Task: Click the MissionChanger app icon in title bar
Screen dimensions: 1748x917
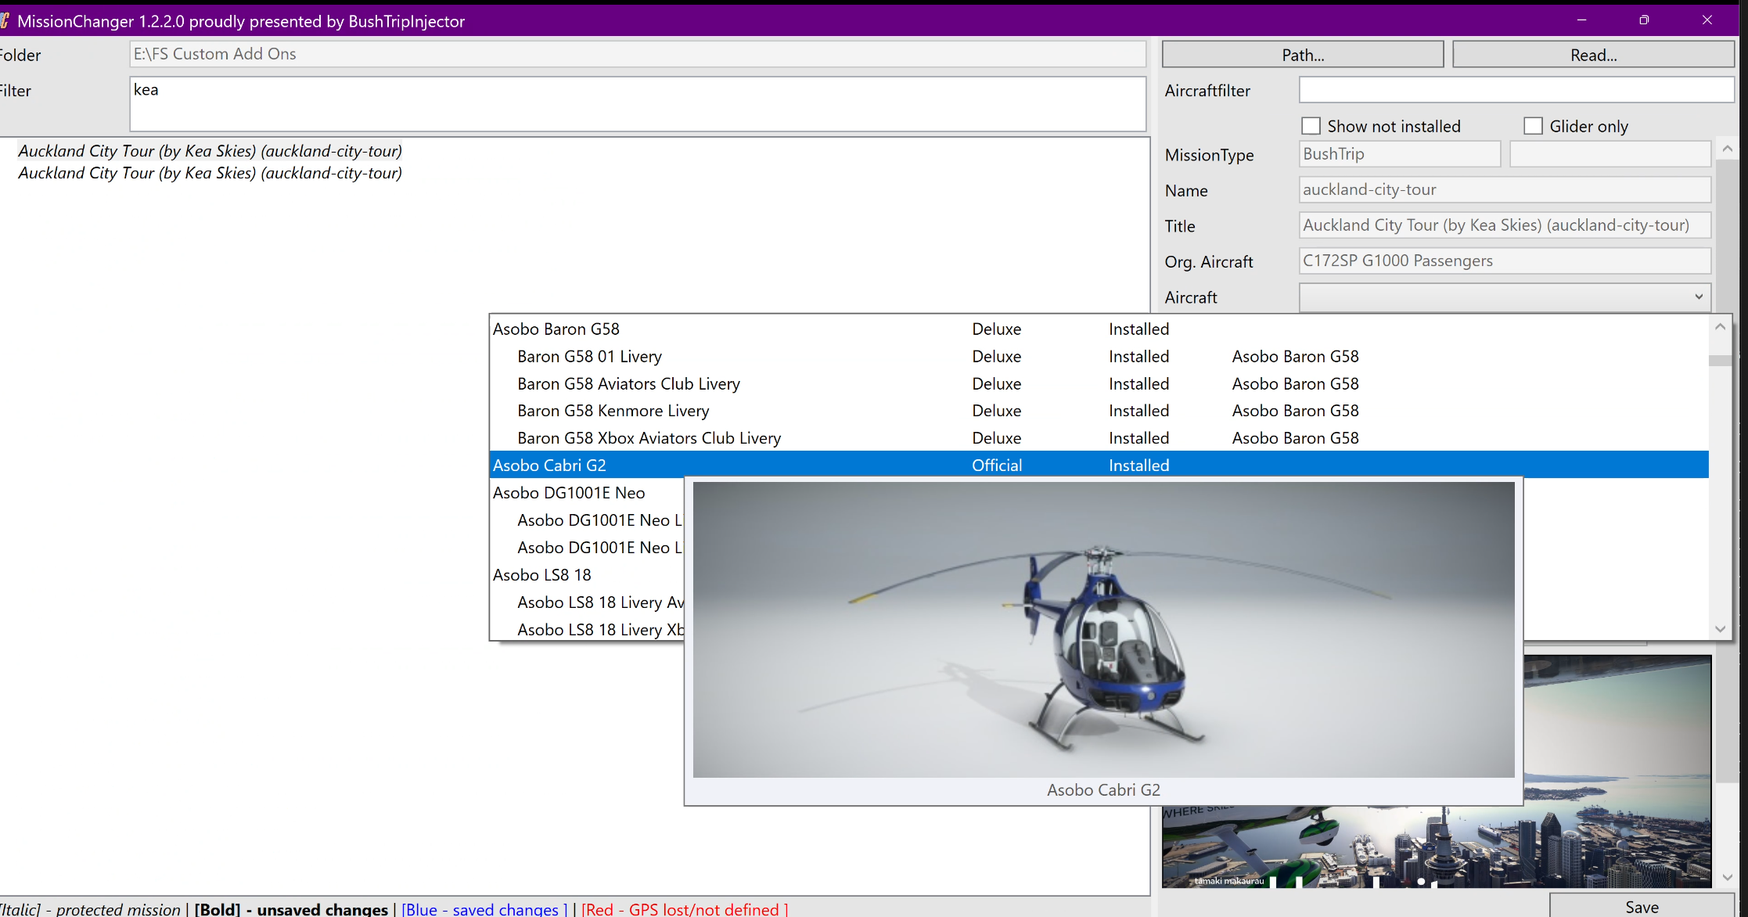Action: [x=4, y=21]
